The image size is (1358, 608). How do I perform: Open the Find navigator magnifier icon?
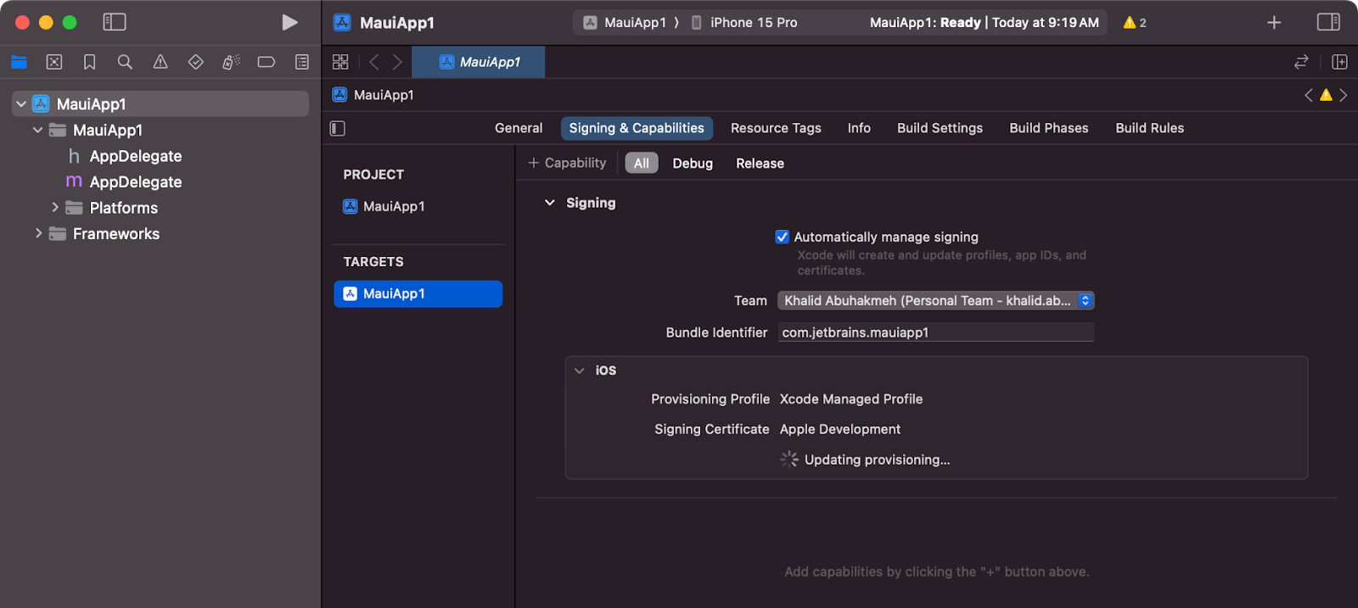(x=125, y=62)
